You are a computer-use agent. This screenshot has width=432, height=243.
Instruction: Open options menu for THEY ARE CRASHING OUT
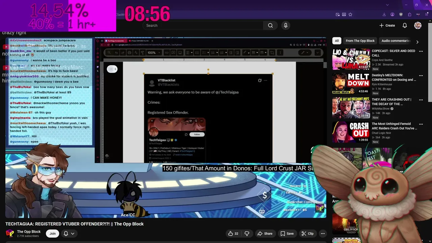421,100
